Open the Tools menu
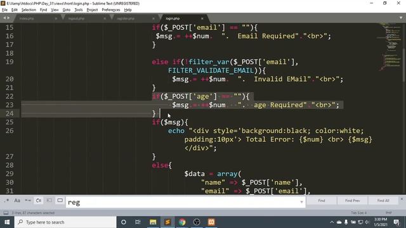This screenshot has height=228, width=406. point(79,10)
